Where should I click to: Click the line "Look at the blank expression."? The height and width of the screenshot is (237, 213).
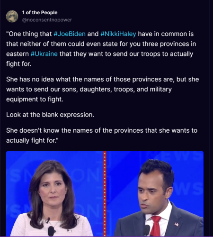click(50, 115)
